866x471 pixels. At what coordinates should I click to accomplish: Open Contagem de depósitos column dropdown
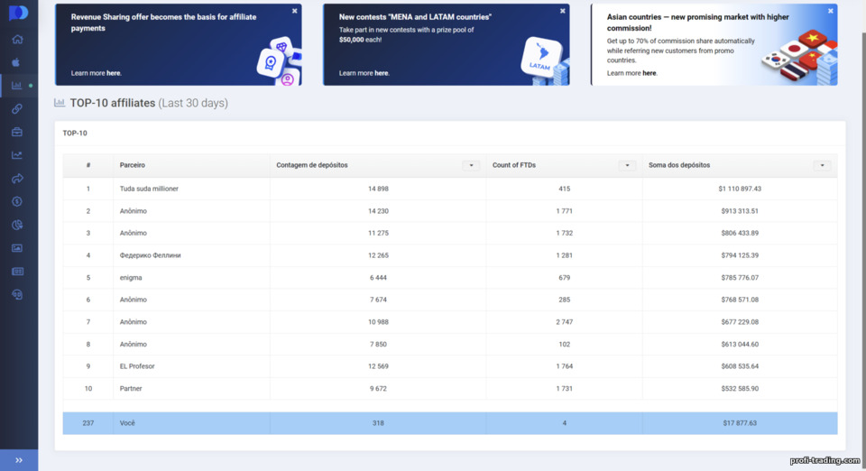[x=471, y=165]
